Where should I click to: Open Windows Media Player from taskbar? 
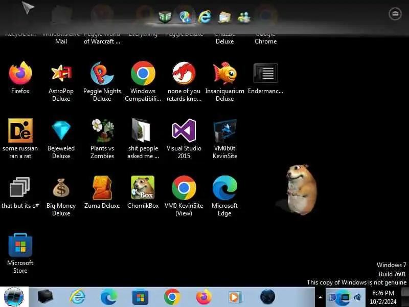[x=235, y=297]
